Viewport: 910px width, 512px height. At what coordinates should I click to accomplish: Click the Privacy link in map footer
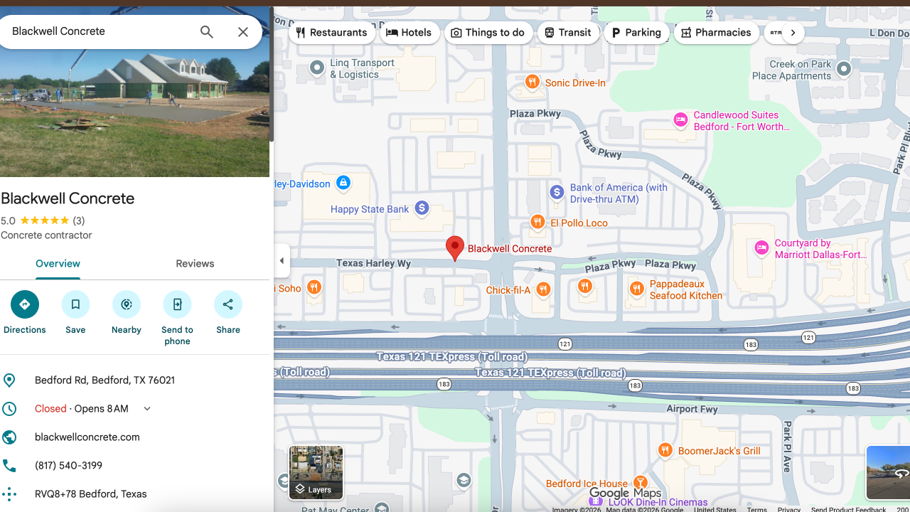(788, 509)
